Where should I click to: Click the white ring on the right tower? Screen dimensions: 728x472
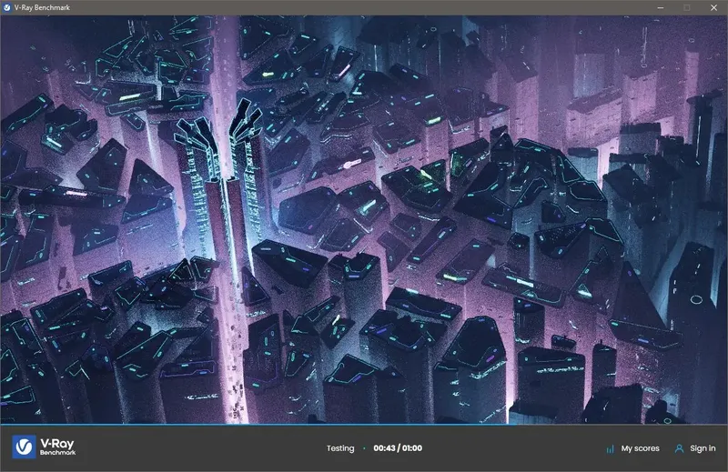pos(696,300)
